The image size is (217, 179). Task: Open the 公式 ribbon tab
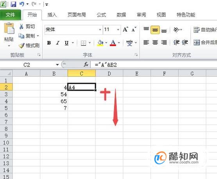[101, 15]
